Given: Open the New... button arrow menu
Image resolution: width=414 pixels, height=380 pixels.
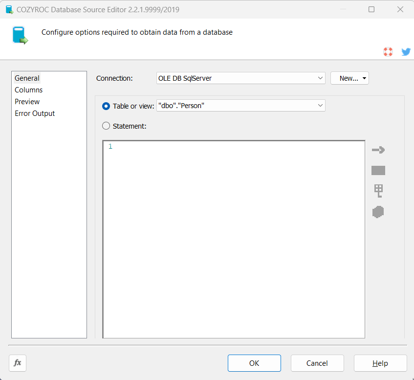Looking at the screenshot, I should click(364, 78).
